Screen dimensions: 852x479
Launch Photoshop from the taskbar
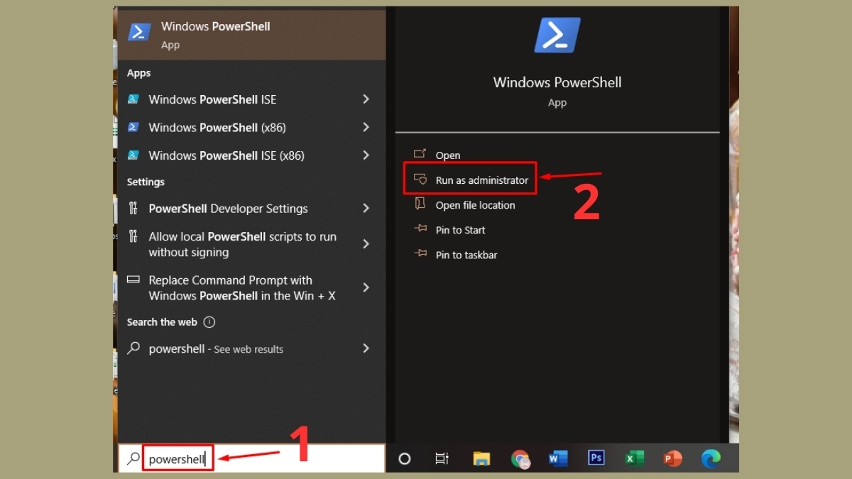596,458
